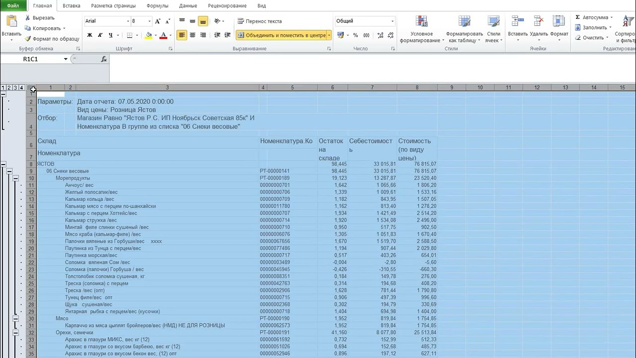The width and height of the screenshot is (636, 358).
Task: Open the File (Файл) tab
Action: pos(13,5)
